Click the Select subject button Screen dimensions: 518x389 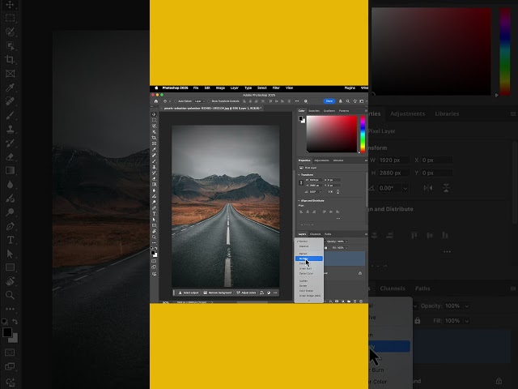pos(189,293)
